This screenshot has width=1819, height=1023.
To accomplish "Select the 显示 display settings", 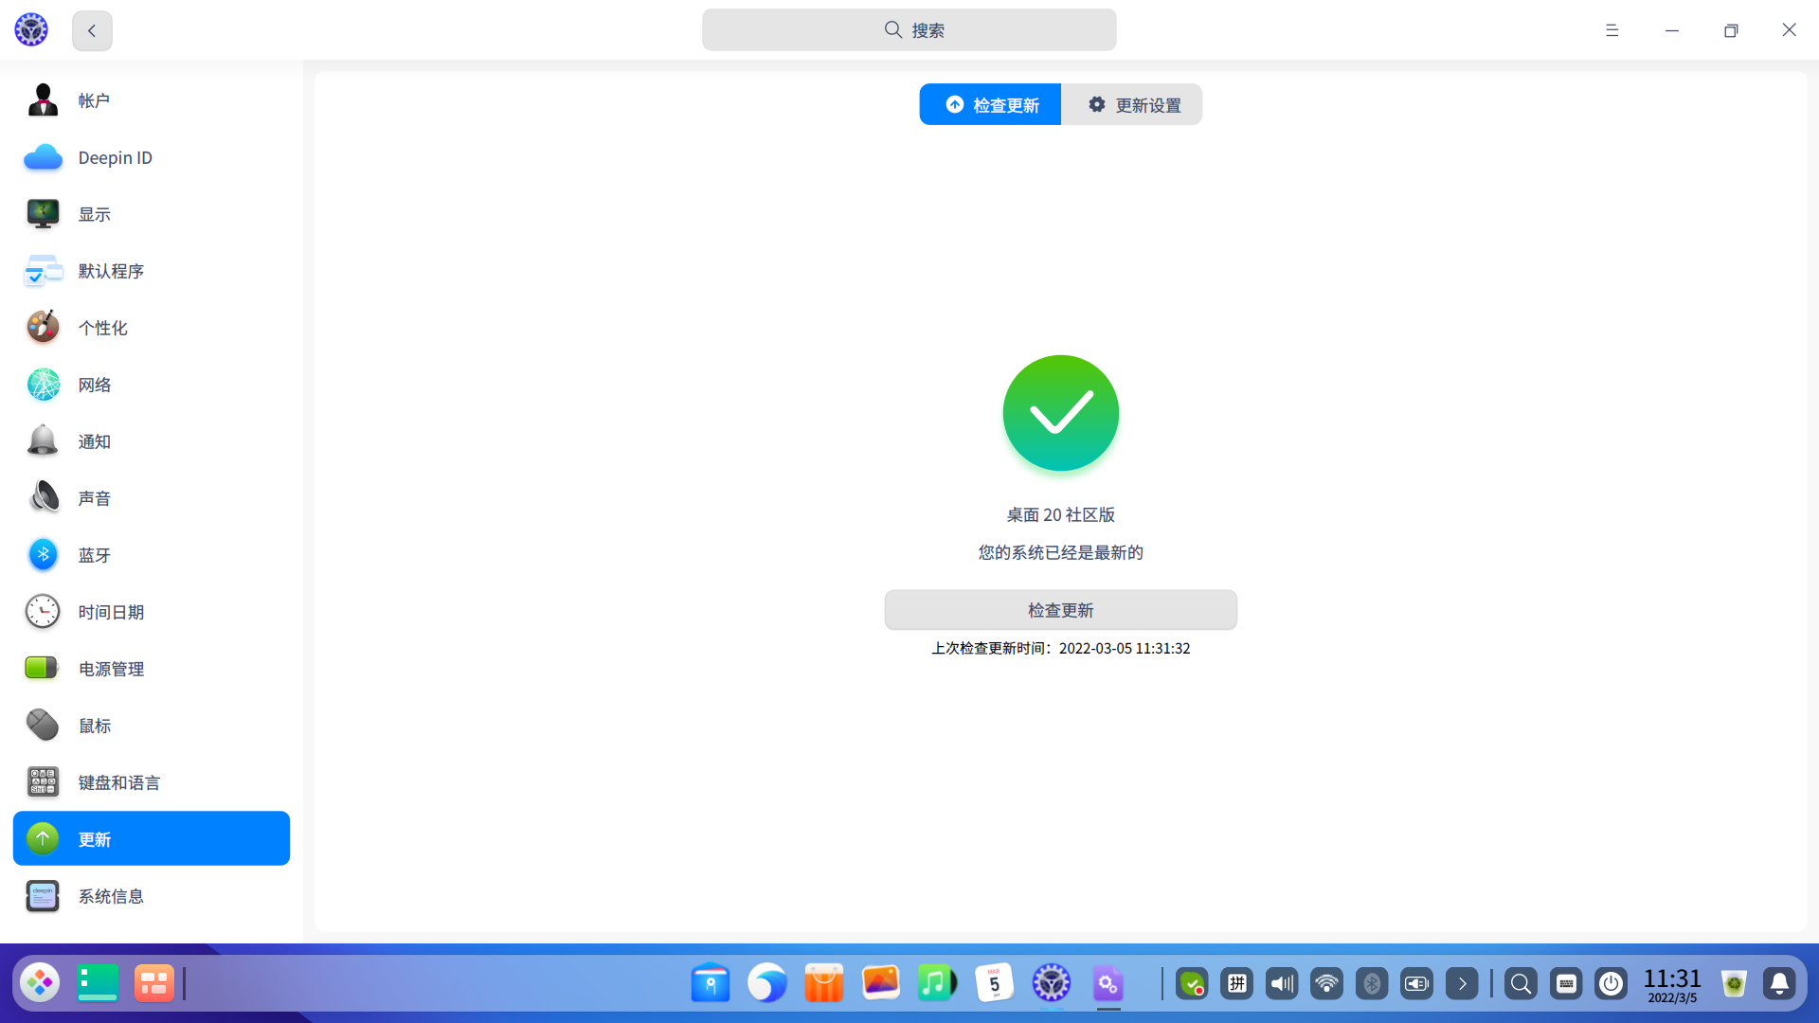I will [94, 214].
